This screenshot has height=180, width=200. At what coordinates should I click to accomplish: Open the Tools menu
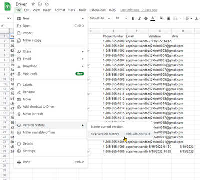[82, 10]
